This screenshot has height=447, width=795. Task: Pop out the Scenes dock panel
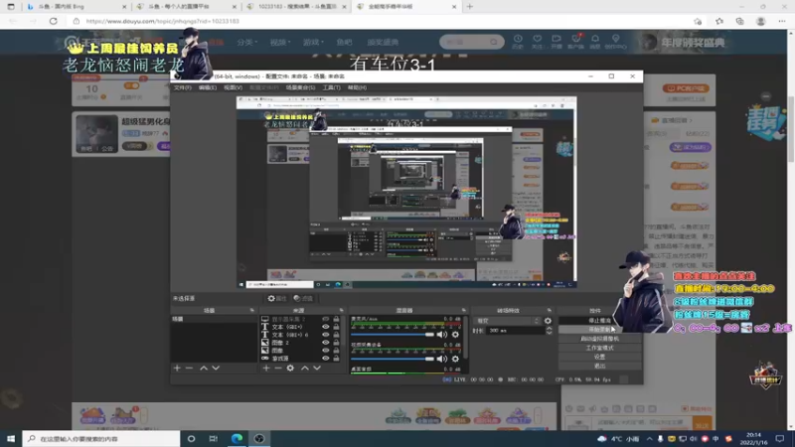click(252, 310)
